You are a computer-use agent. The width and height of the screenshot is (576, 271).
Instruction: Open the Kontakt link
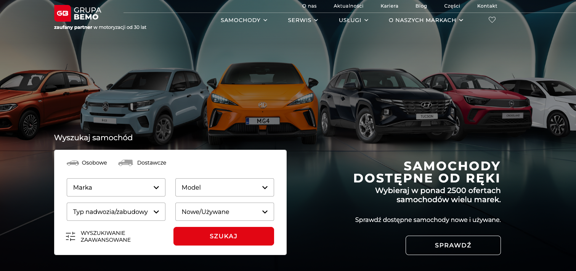487,6
